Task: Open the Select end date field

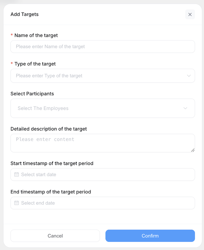Action: 103,203
